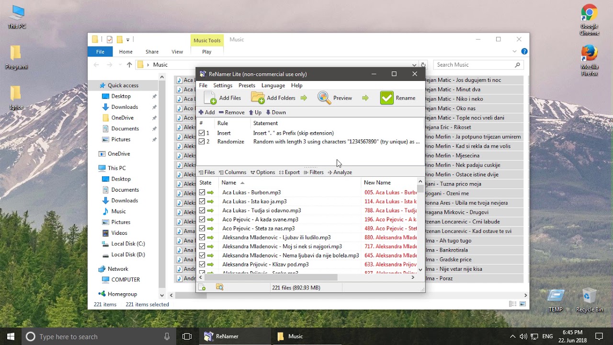The image size is (613, 345).
Task: Expand the Explorer address bar history dropdown
Action: (x=414, y=65)
